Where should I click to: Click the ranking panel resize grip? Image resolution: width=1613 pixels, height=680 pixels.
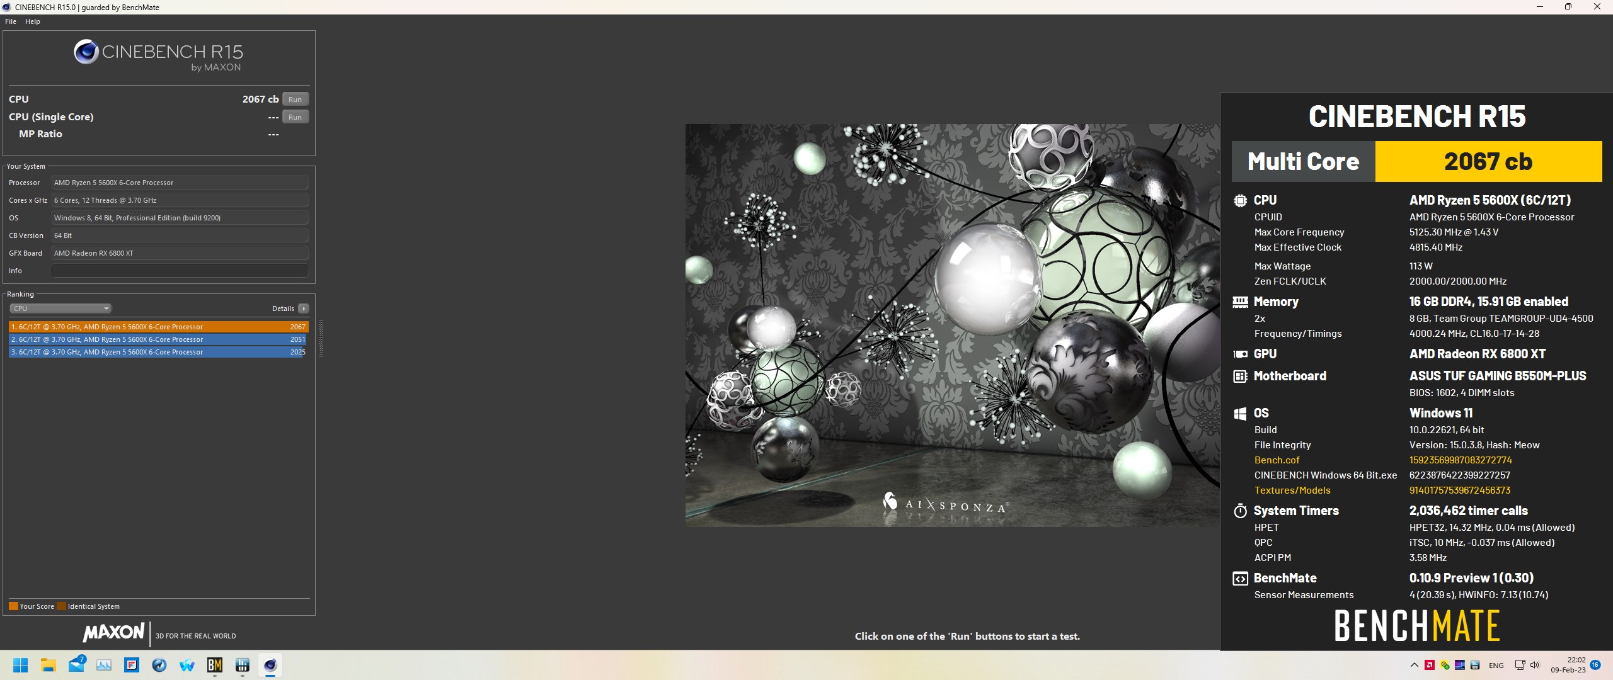pos(321,339)
